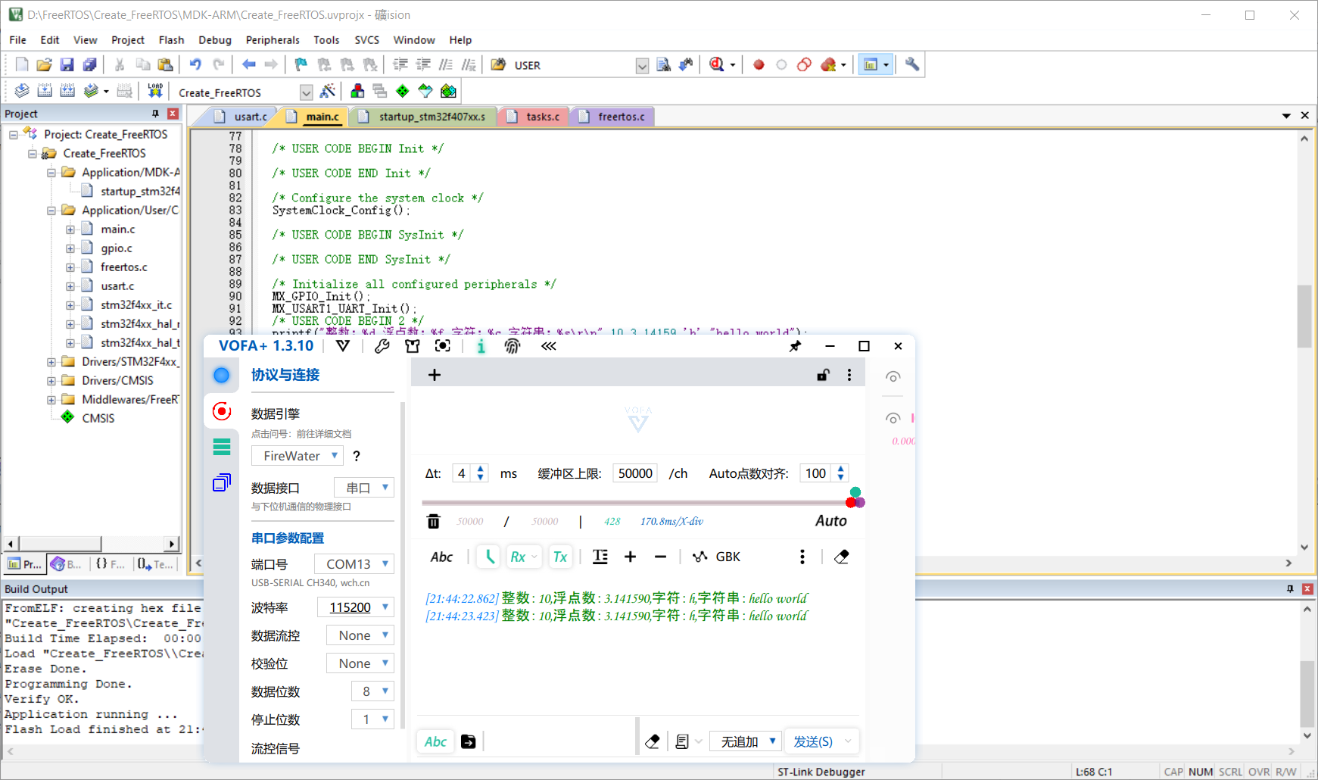1318x780 pixels.
Task: Open the Debug menu in Keil
Action: coord(214,39)
